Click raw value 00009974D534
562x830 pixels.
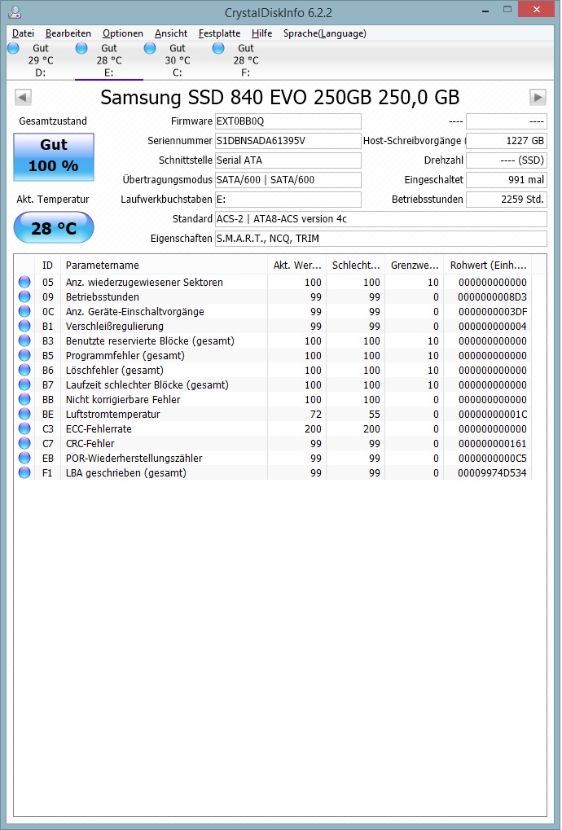[492, 472]
